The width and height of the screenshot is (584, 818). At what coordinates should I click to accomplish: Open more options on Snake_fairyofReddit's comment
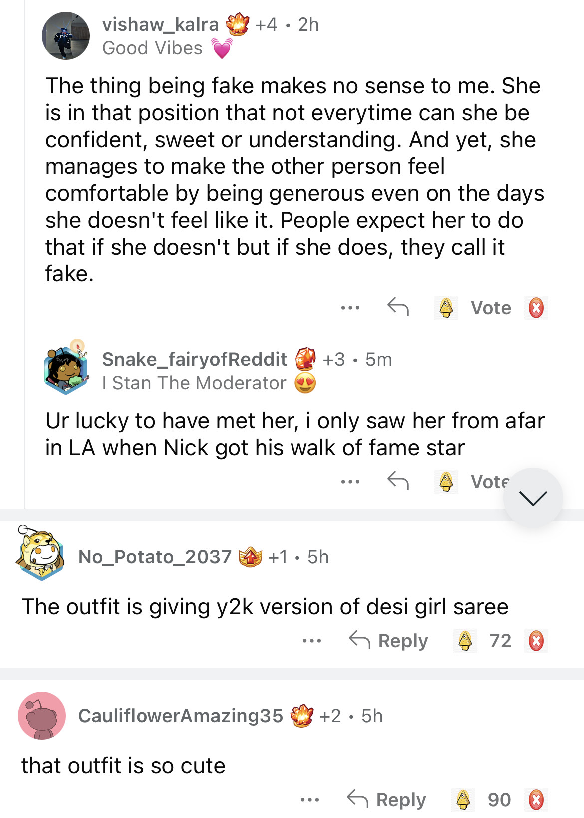(x=350, y=482)
